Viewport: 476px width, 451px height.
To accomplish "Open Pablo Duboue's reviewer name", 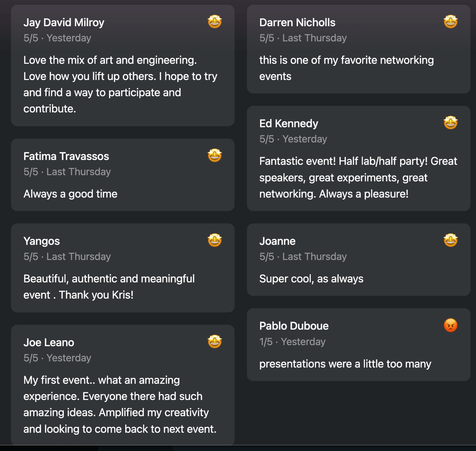I will click(294, 326).
